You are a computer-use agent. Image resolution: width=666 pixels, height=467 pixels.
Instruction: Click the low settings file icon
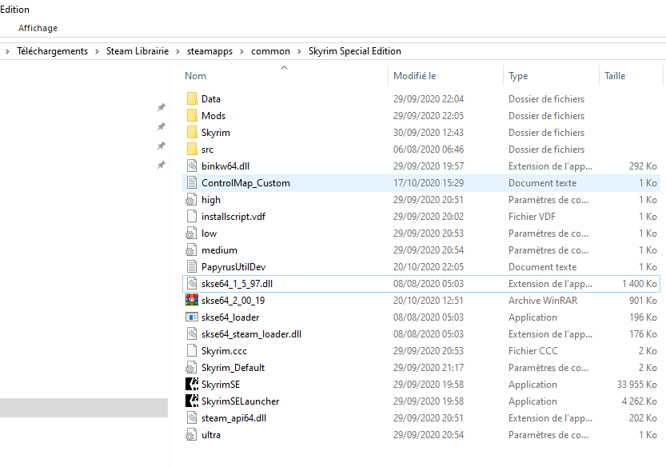[192, 233]
